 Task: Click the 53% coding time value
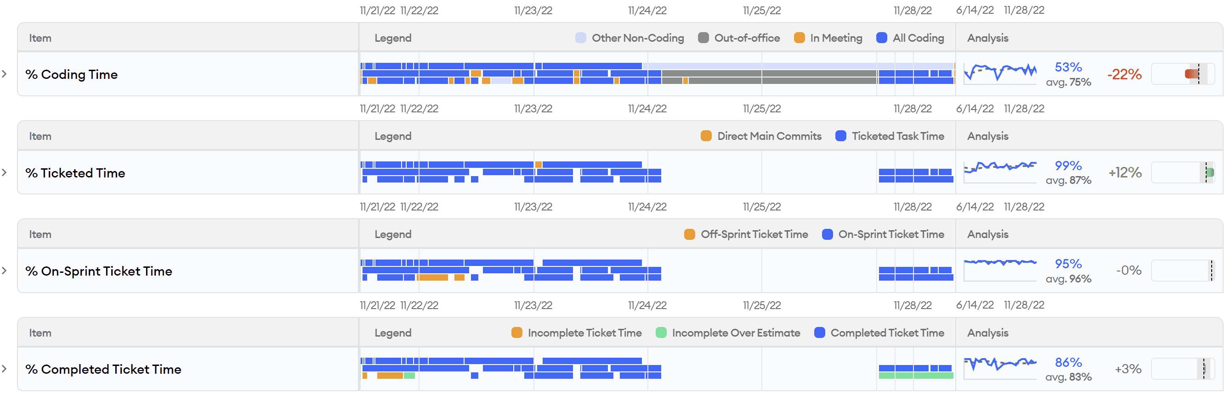pyautogui.click(x=1068, y=67)
